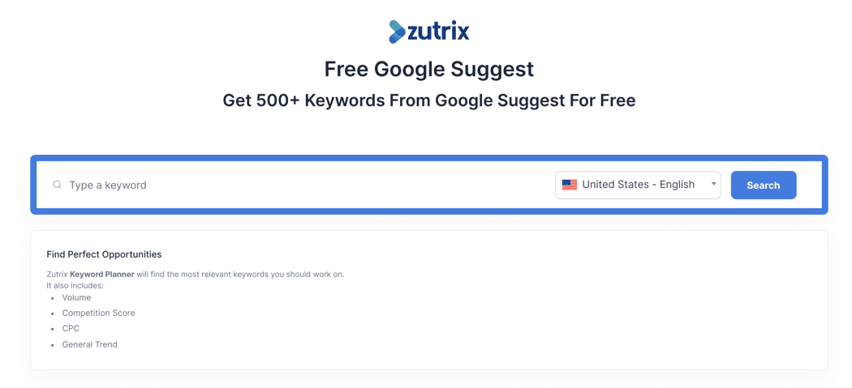Click the bullet next to Volume
Image resolution: width=852 pixels, height=388 pixels.
point(52,297)
